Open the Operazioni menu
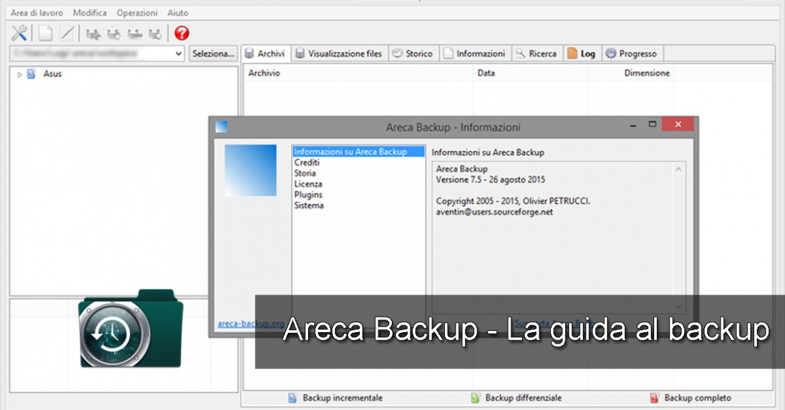The width and height of the screenshot is (785, 410). (137, 13)
